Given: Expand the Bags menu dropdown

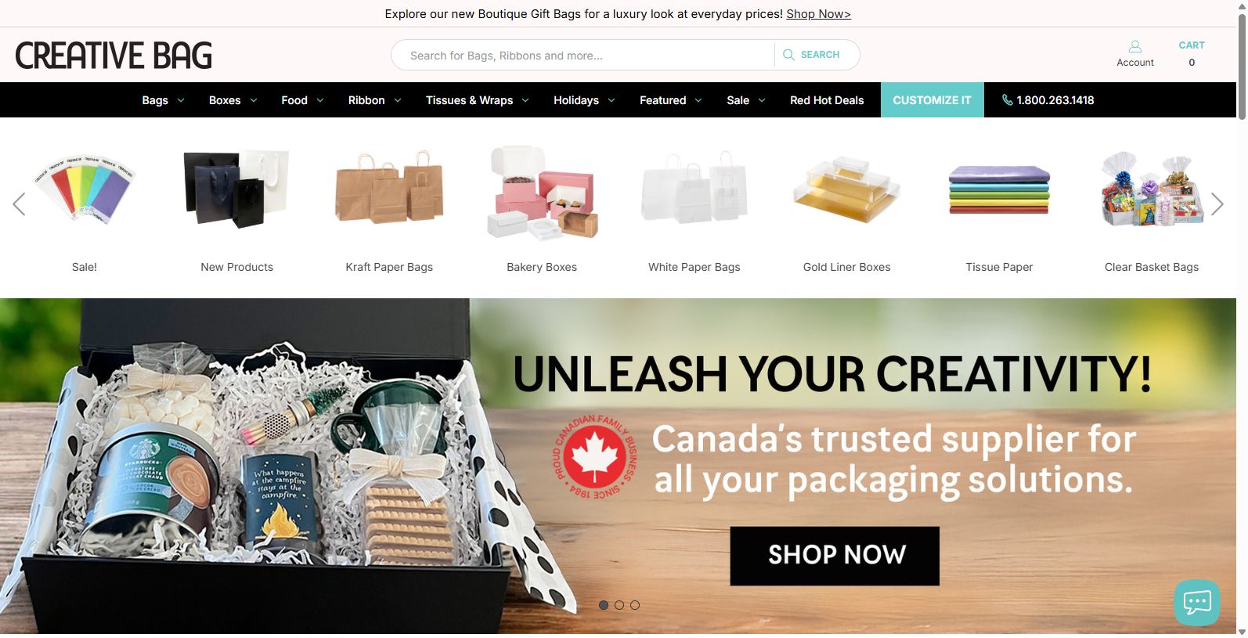Looking at the screenshot, I should [163, 100].
